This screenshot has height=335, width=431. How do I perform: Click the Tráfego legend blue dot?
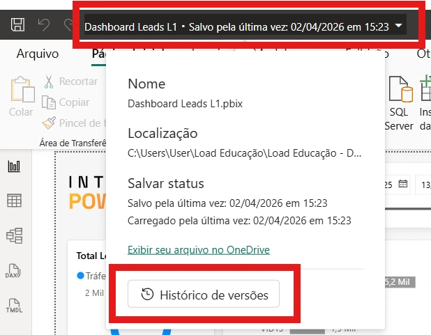80,275
